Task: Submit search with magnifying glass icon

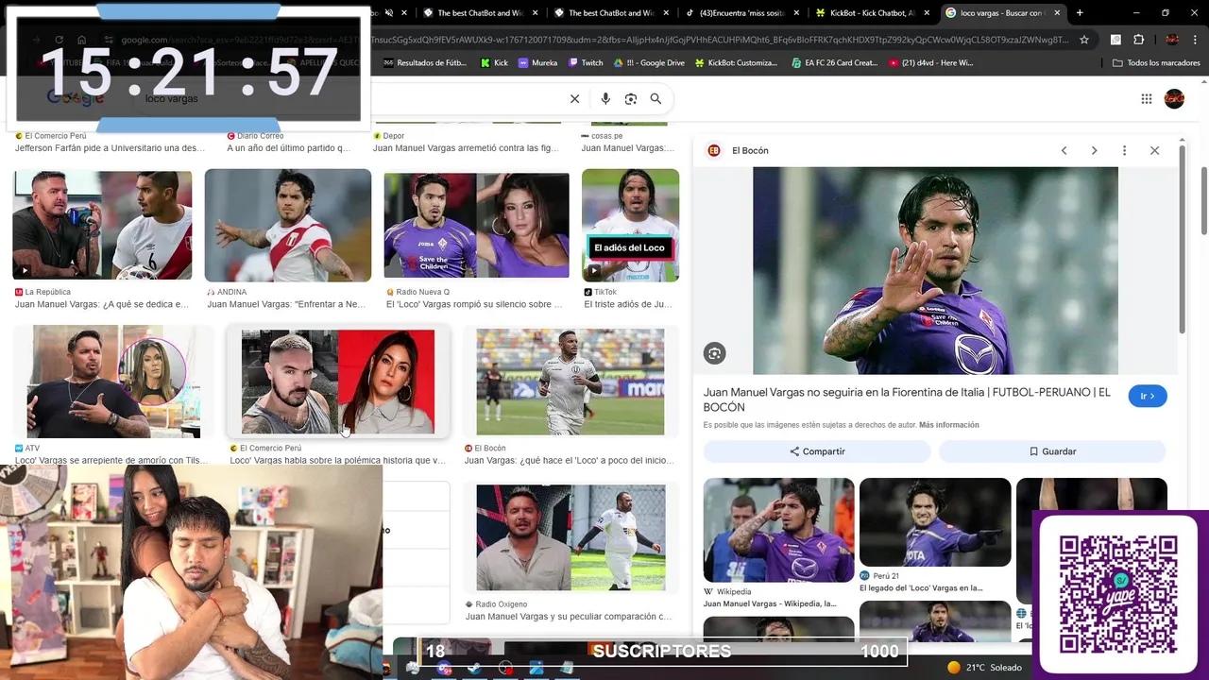Action: [656, 99]
